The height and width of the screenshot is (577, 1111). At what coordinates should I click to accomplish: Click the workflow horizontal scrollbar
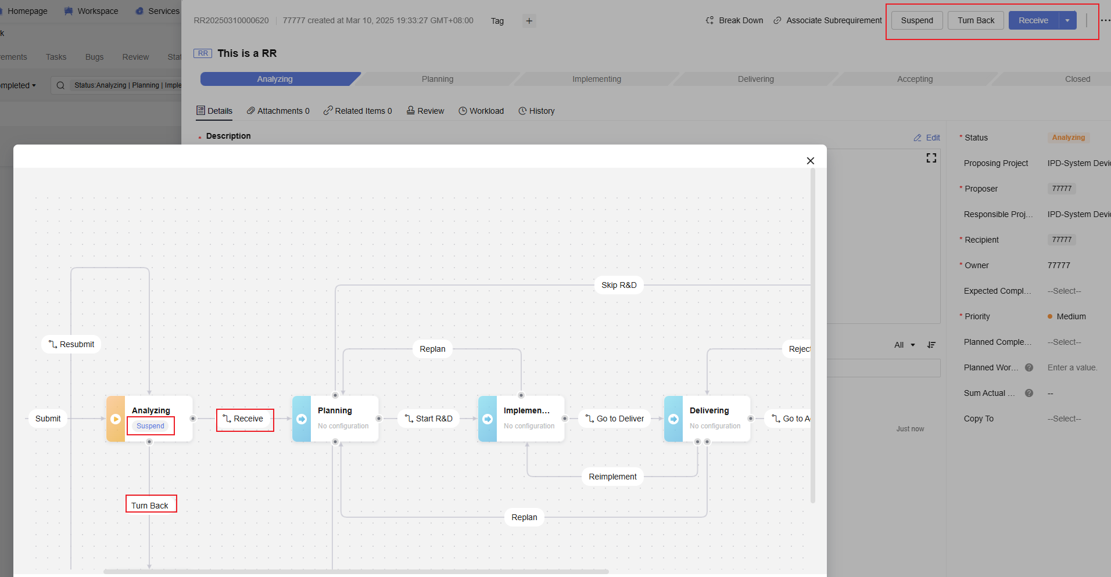pyautogui.click(x=356, y=572)
